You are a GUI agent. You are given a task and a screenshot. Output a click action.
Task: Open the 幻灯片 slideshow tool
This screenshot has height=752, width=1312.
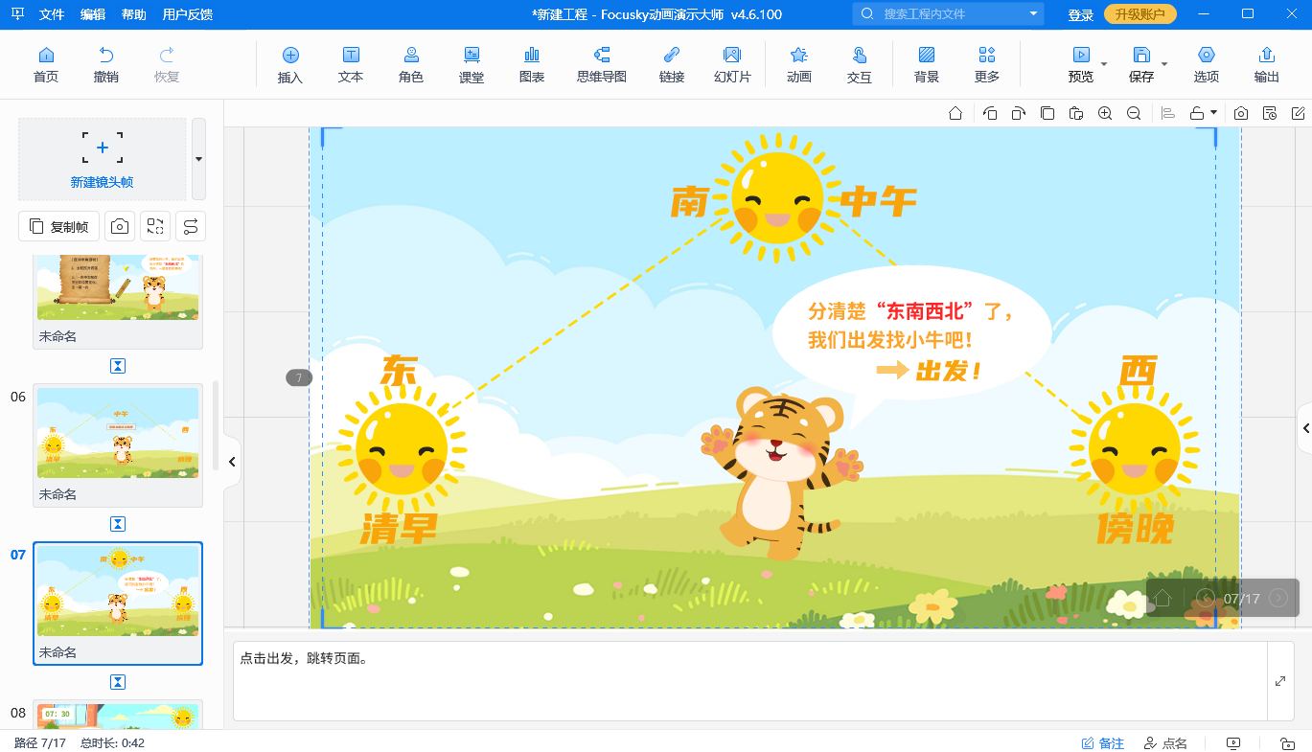[732, 64]
